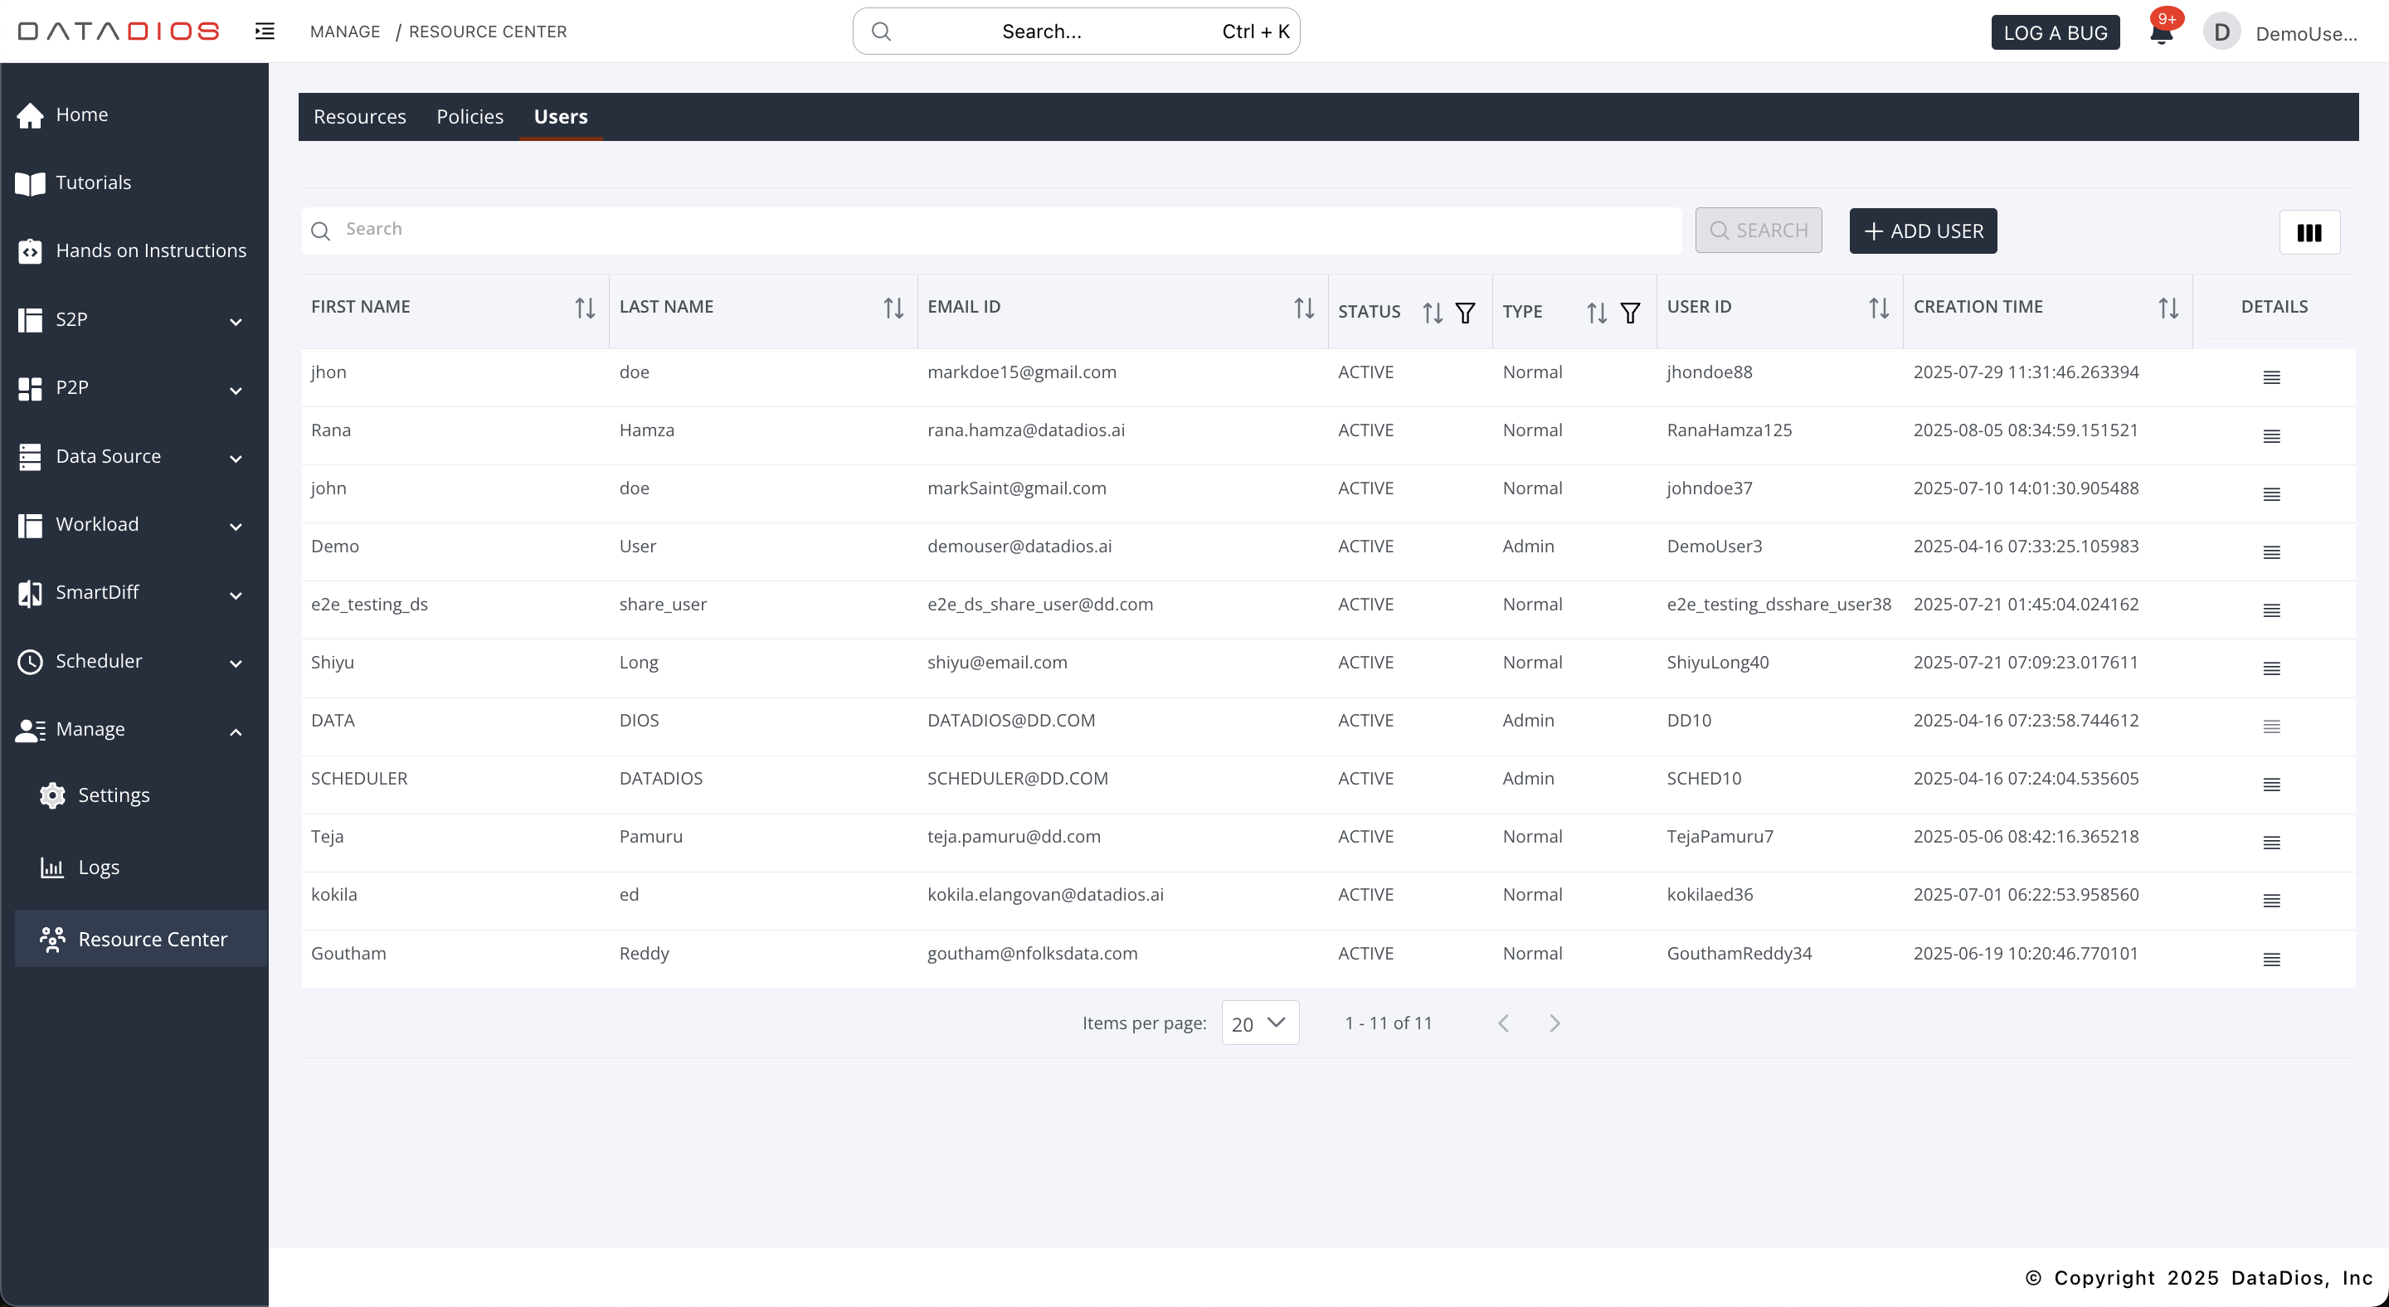The height and width of the screenshot is (1307, 2389).
Task: Open the Home sidebar item
Action: pos(81,115)
